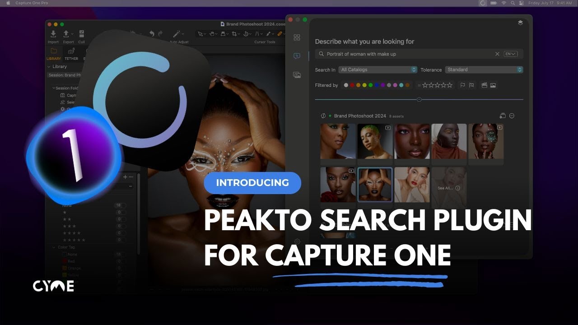The height and width of the screenshot is (325, 578).
Task: Click See All results button
Action: pyautogui.click(x=448, y=188)
